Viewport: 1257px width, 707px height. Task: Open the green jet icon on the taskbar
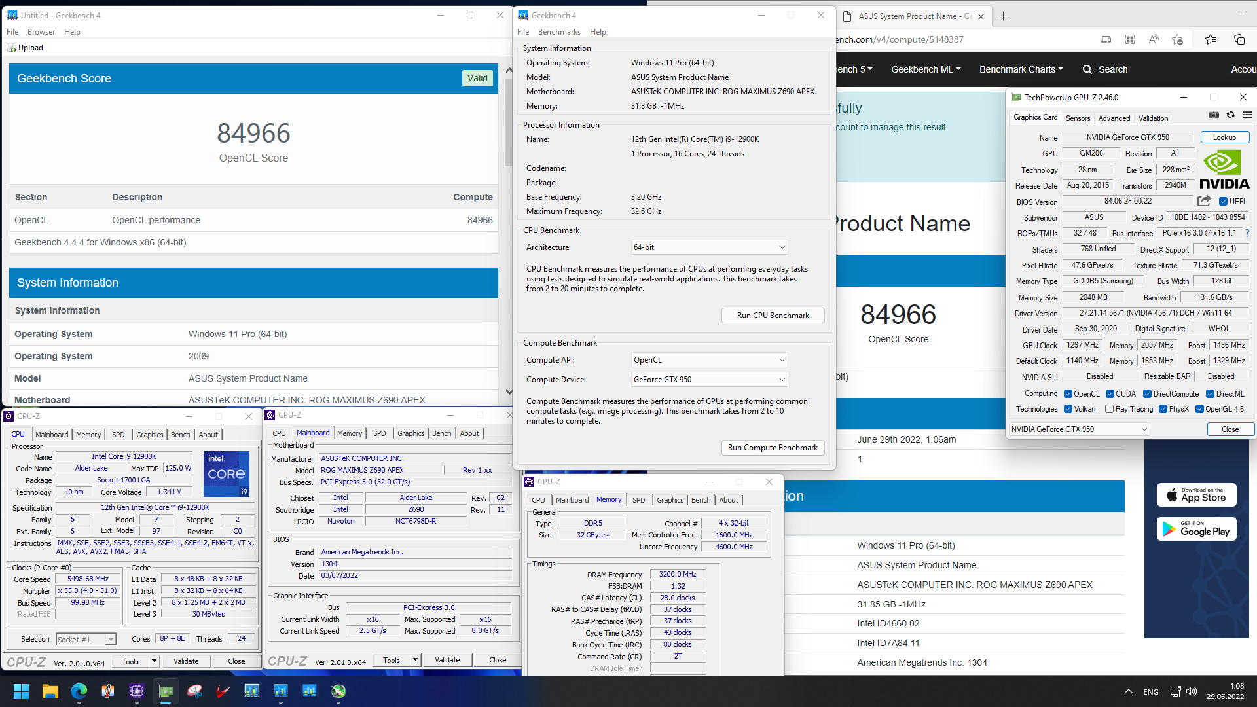[x=338, y=691]
